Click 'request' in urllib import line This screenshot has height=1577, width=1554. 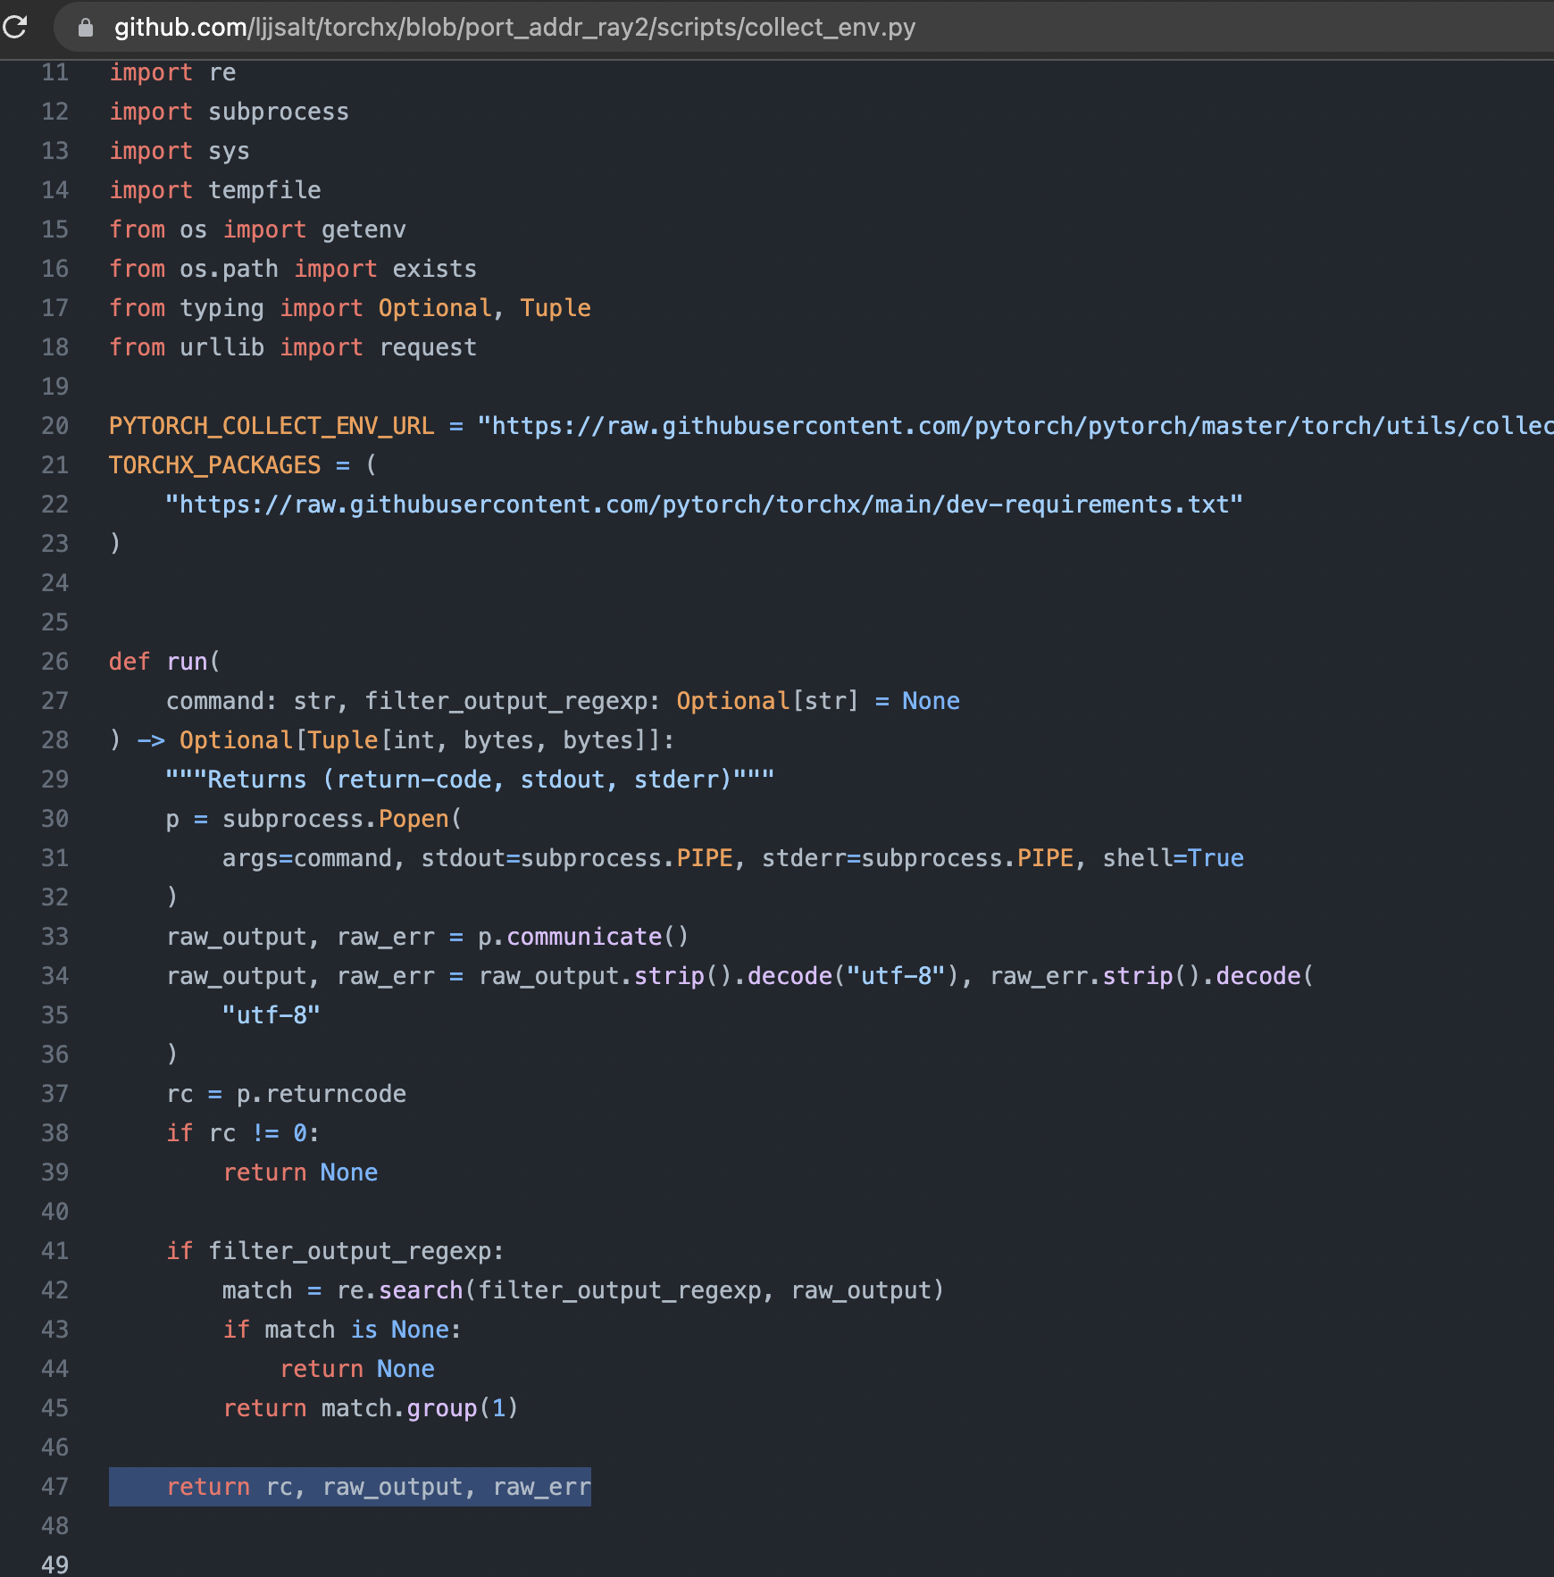[428, 347]
